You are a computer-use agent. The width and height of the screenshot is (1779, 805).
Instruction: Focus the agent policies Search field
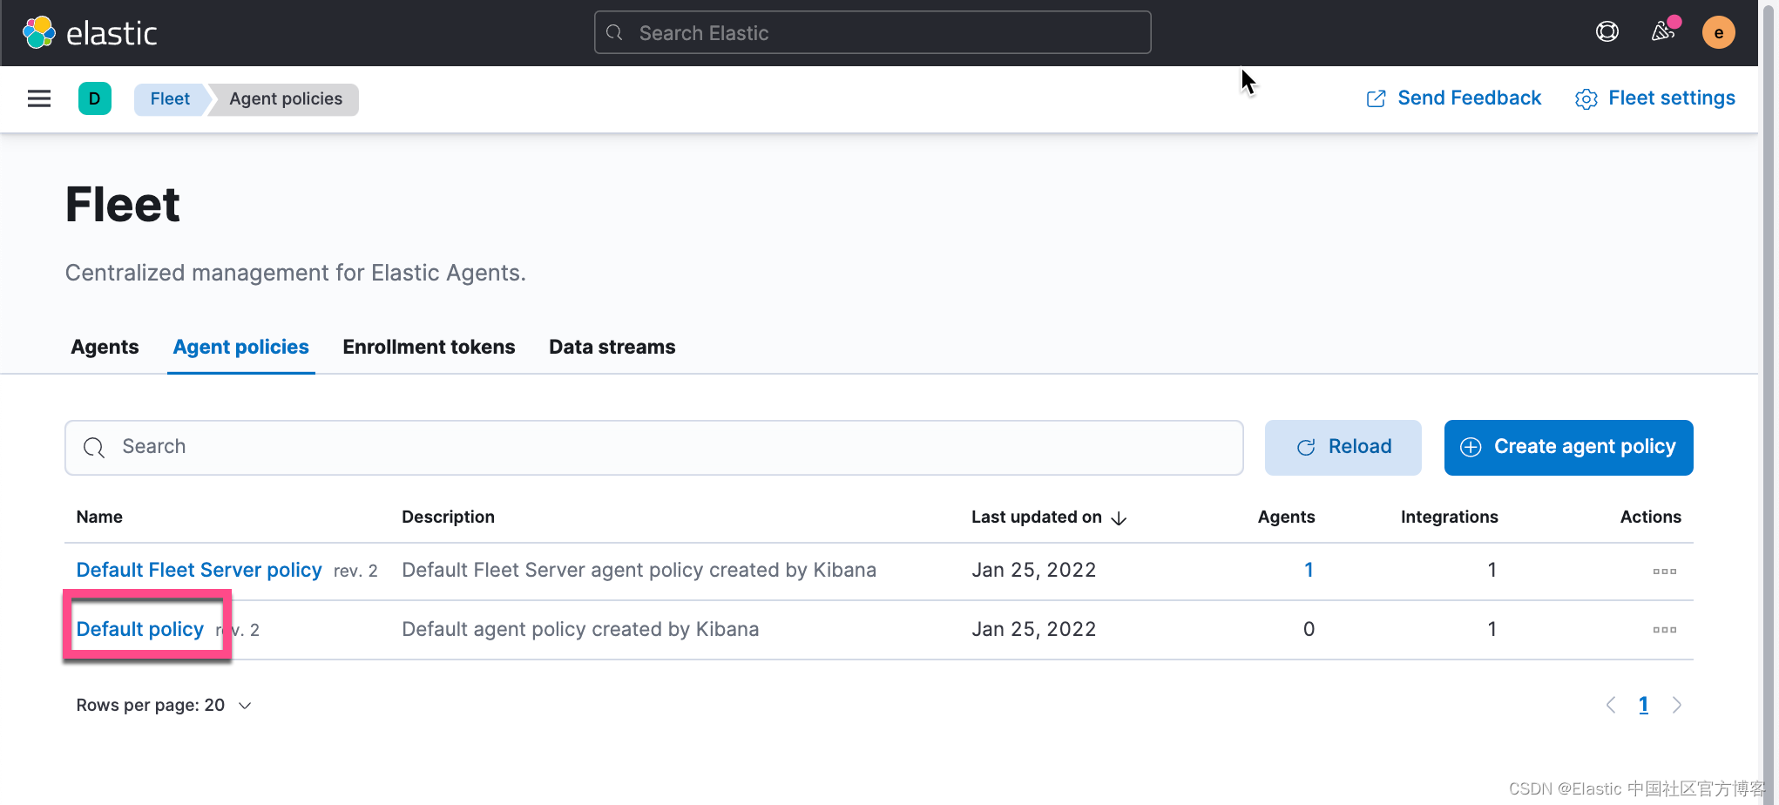653,447
